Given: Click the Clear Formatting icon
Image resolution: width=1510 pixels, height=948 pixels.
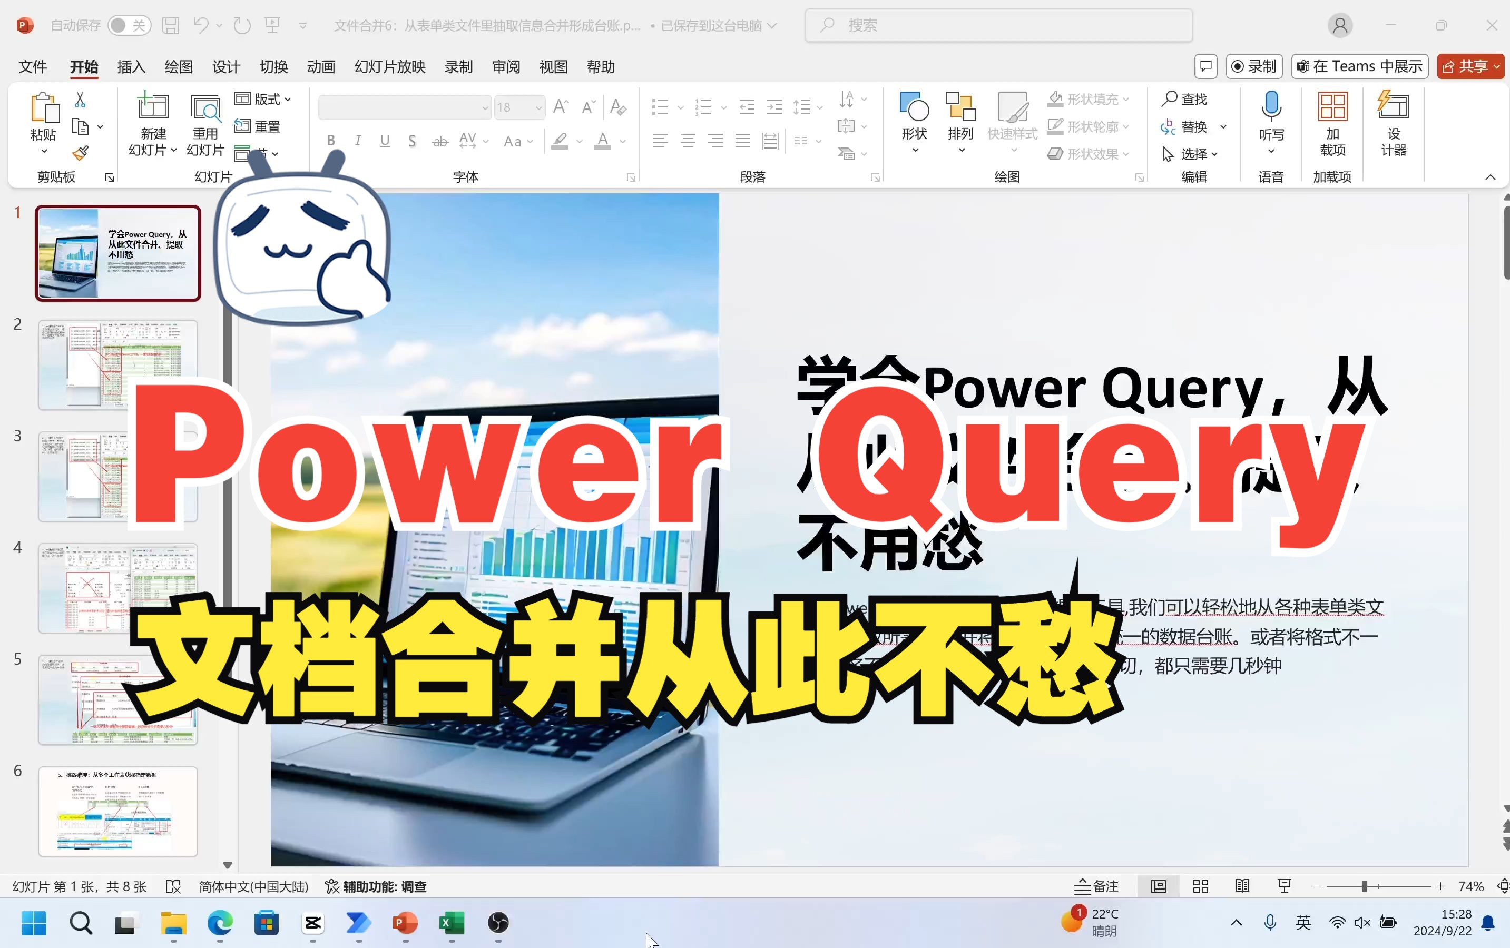Looking at the screenshot, I should (x=619, y=106).
